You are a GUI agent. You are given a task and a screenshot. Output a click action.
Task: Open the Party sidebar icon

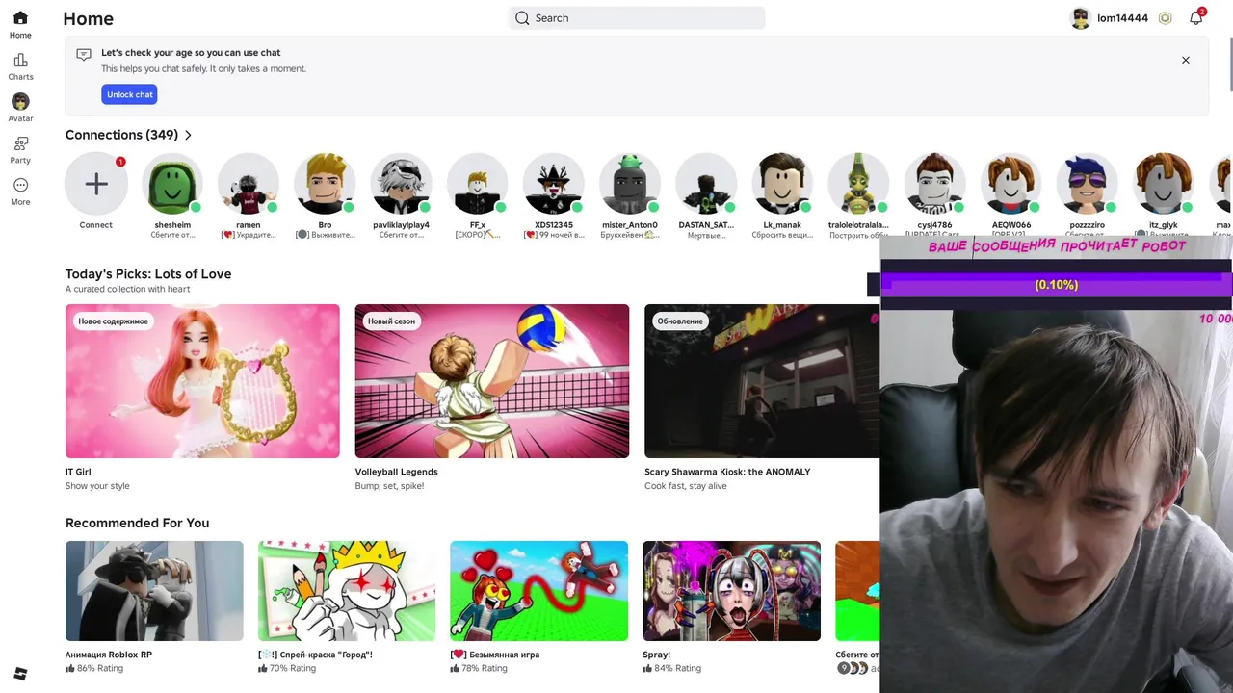pos(20,143)
